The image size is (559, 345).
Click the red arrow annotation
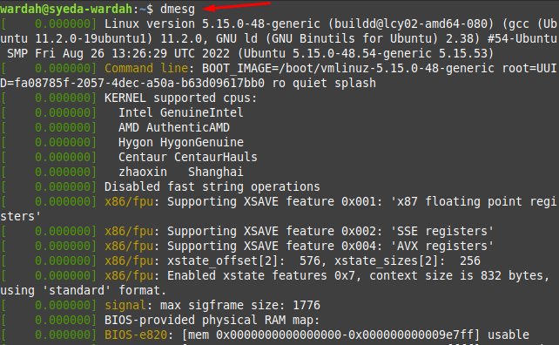tap(237, 6)
